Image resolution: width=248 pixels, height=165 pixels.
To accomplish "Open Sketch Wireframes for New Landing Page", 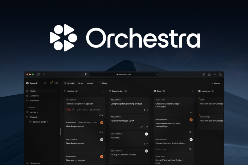I will coord(174,126).
